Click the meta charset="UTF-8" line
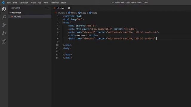Screen dimensions: 191x107 coord(82,26)
